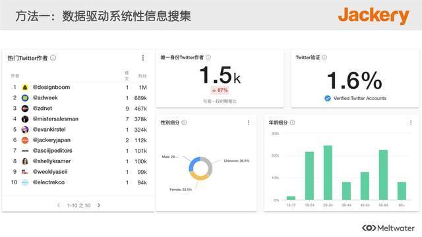Viewport: 422px width, 237px height.
Task: Click the @electrekco avatar icon
Action: point(25,182)
